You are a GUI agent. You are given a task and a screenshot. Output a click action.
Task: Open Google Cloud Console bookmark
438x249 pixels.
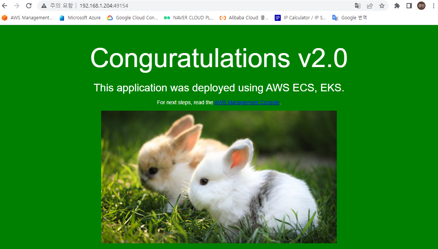[x=132, y=17]
